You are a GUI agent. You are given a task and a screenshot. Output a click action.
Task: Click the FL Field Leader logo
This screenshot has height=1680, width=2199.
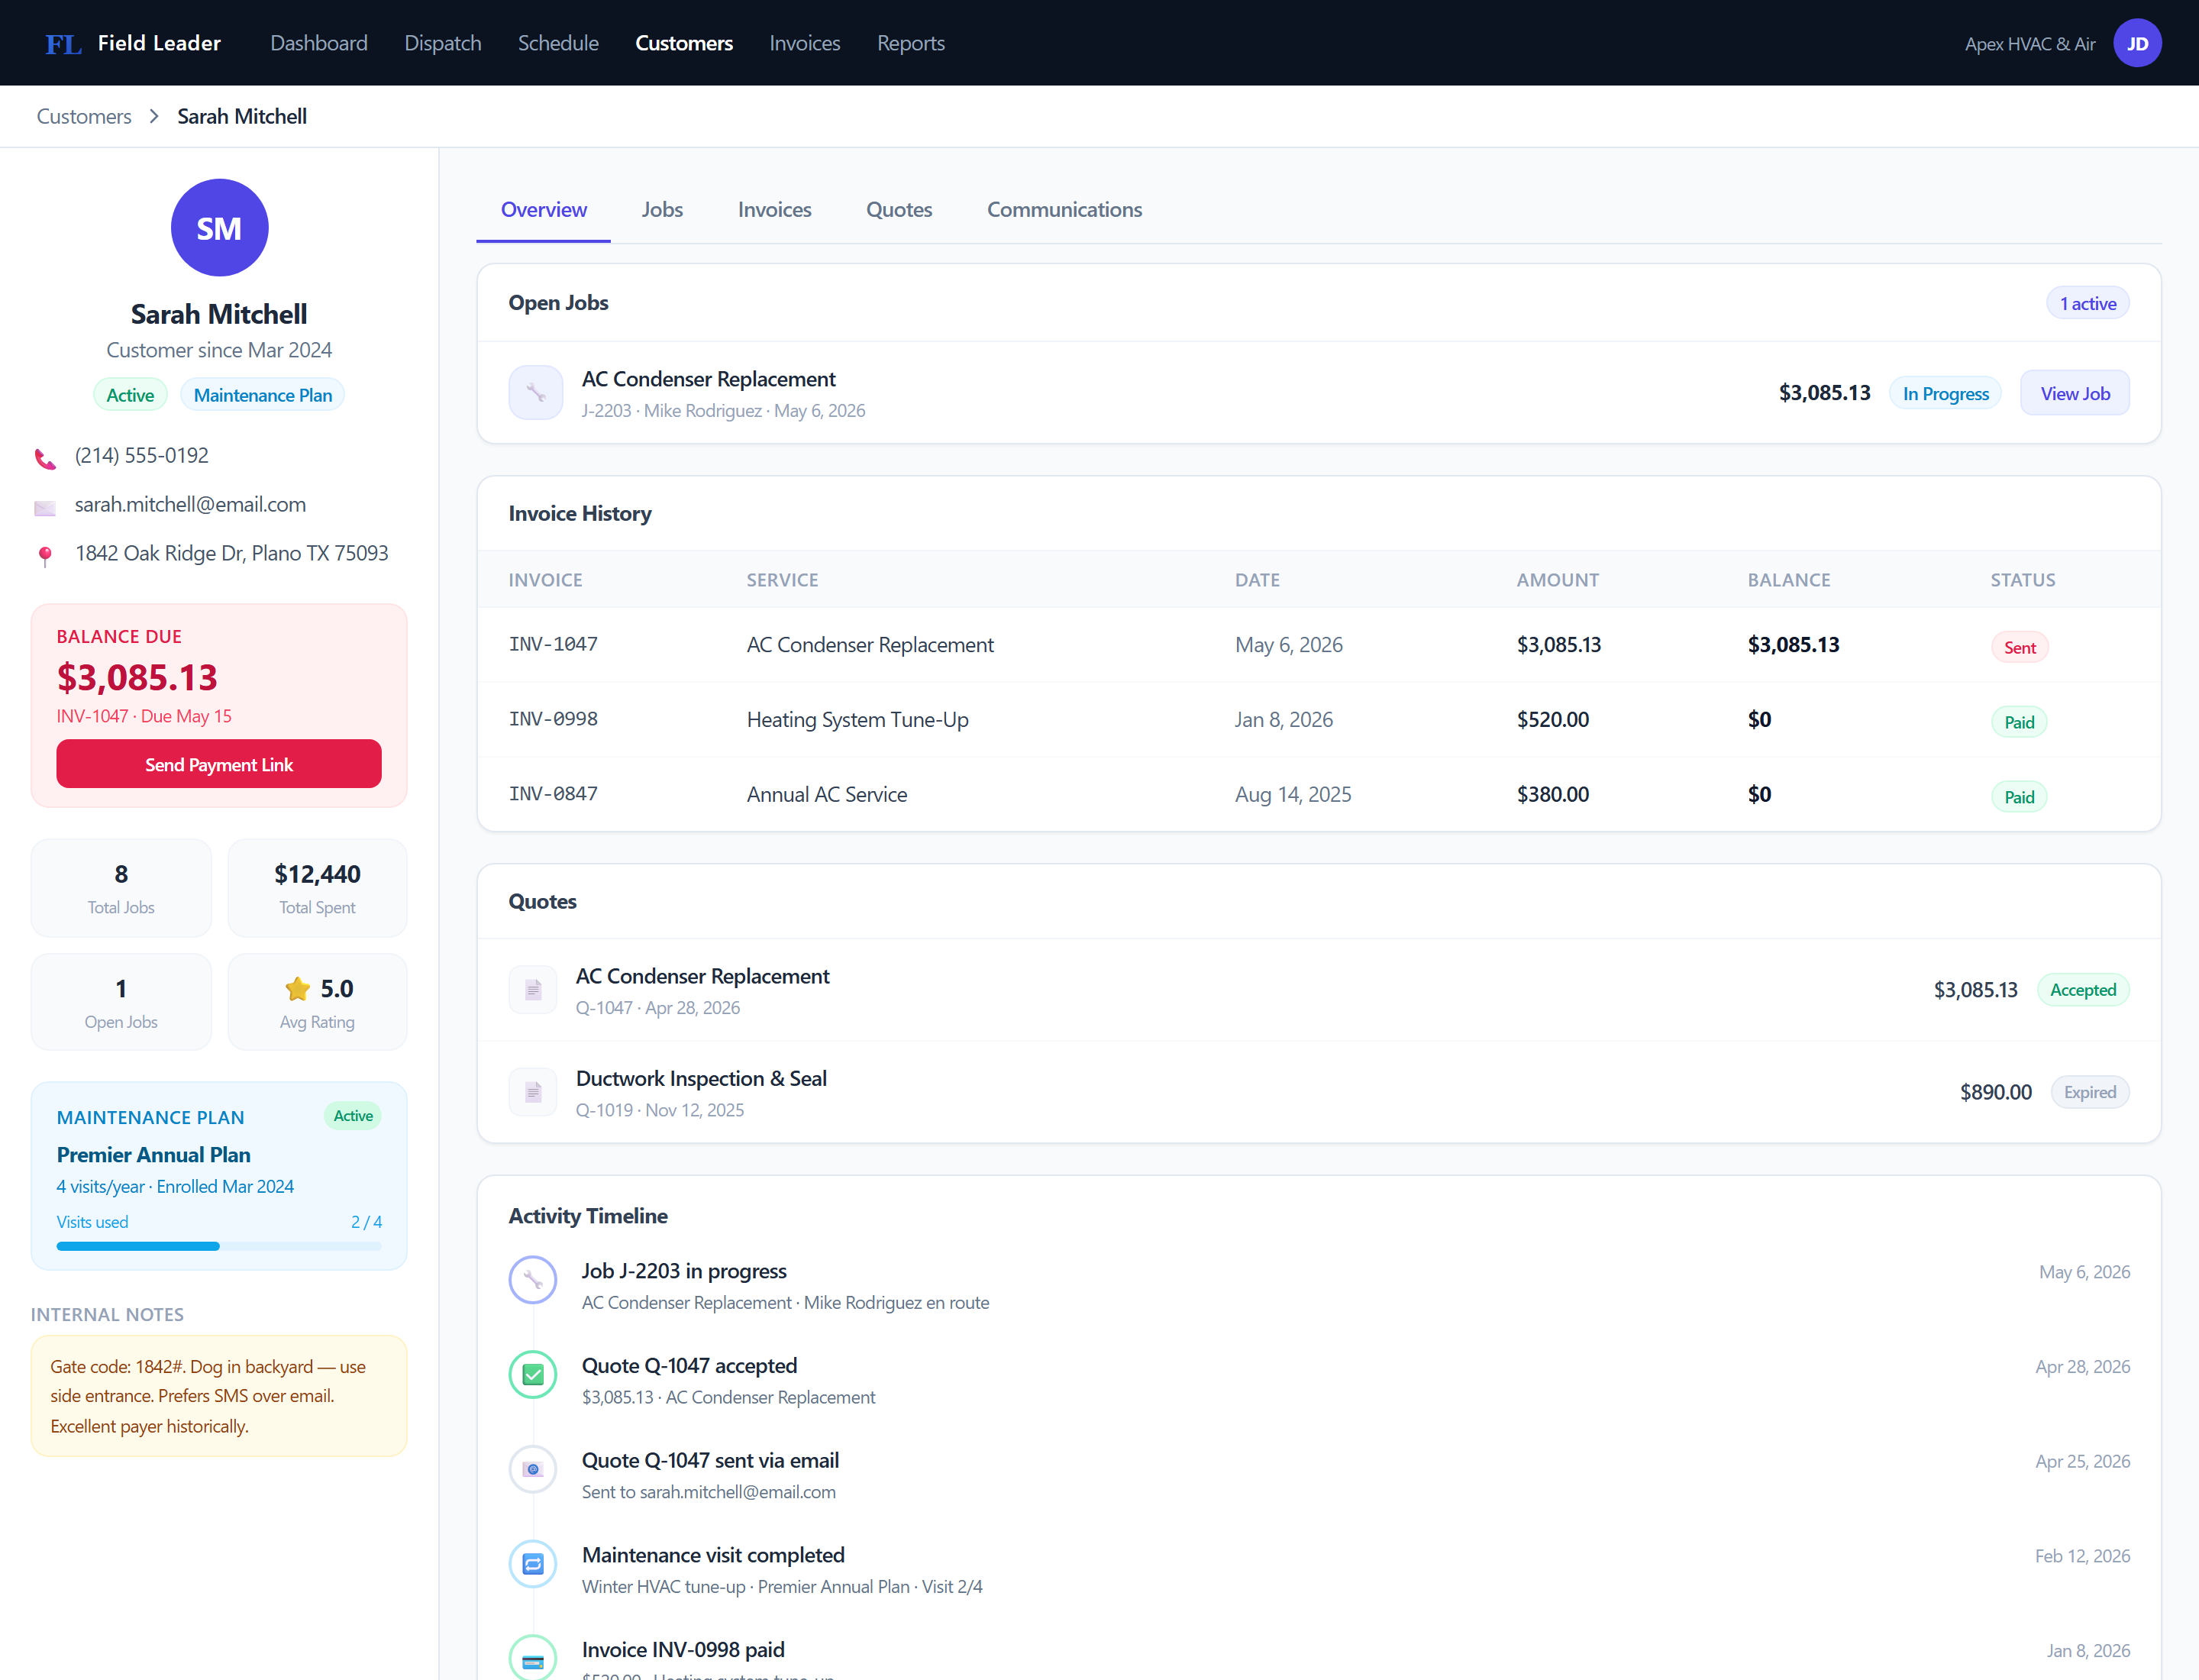(133, 43)
